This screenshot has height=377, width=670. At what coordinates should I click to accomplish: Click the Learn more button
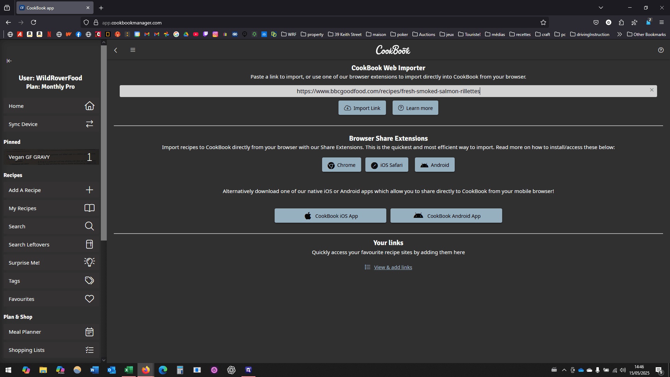click(415, 108)
